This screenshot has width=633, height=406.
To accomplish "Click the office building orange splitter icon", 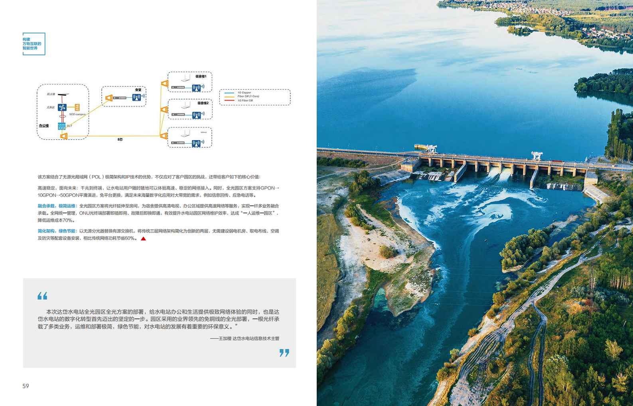I will point(64,136).
